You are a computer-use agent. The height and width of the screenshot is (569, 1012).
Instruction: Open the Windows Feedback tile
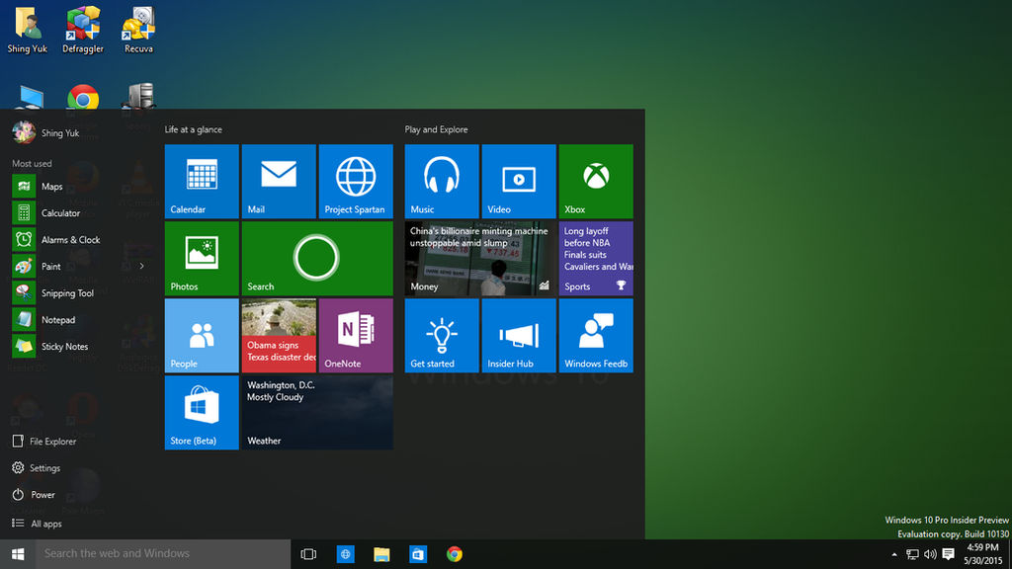tap(596, 336)
